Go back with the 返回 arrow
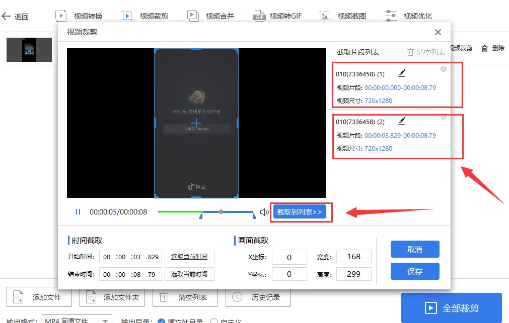 [x=15, y=16]
